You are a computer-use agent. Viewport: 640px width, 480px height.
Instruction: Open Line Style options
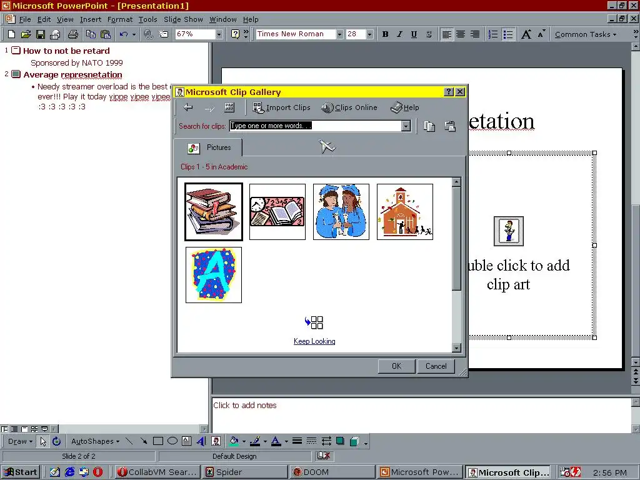coord(297,441)
